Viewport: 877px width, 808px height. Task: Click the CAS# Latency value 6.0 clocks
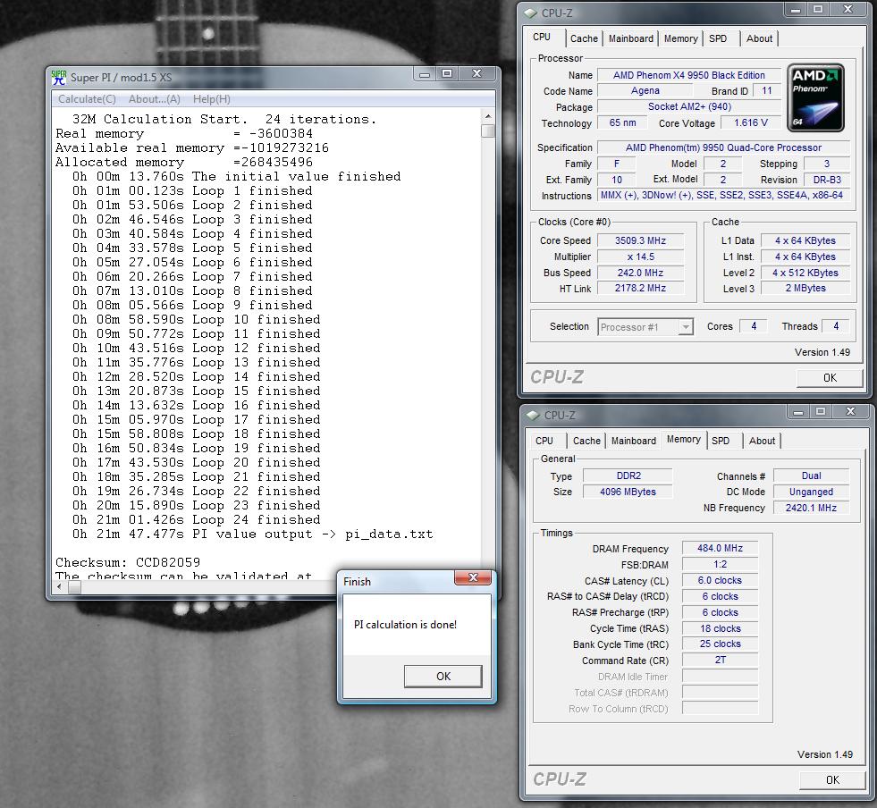(x=721, y=580)
